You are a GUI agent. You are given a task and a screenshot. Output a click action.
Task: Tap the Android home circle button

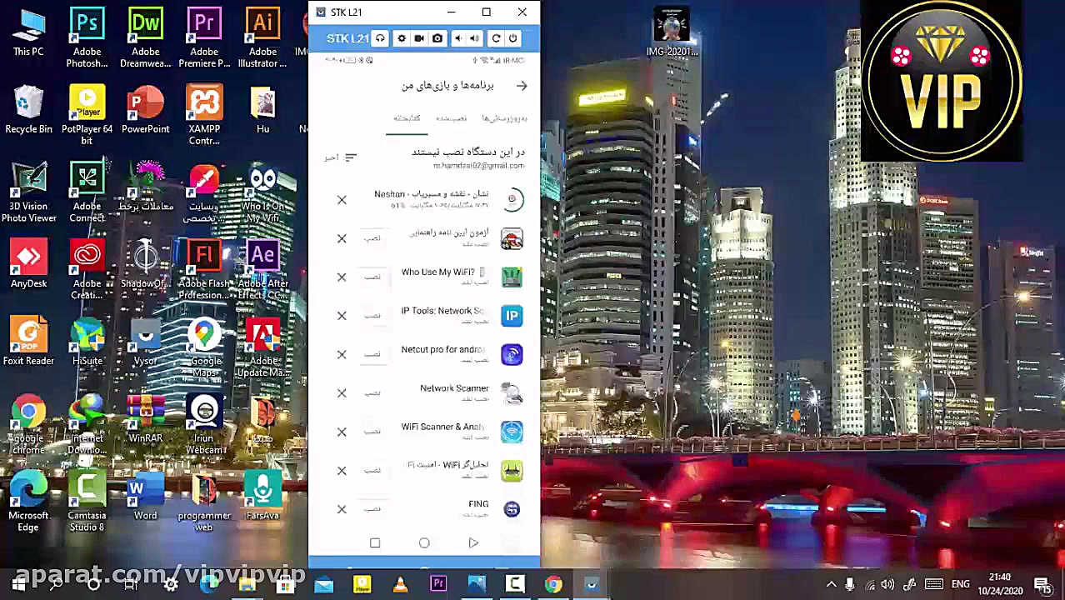tap(424, 542)
